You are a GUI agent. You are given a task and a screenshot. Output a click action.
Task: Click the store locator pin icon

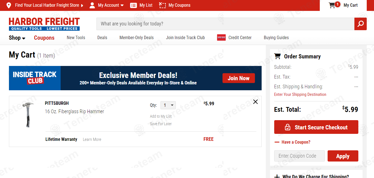click(9, 5)
